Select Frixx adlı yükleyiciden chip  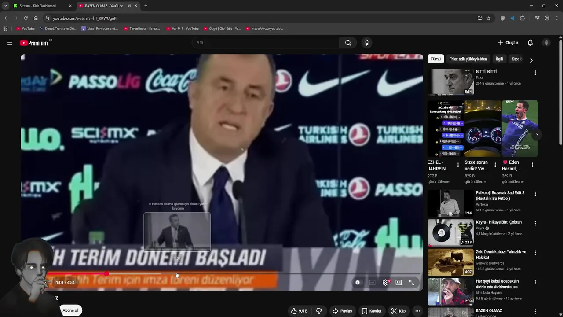pyautogui.click(x=468, y=59)
